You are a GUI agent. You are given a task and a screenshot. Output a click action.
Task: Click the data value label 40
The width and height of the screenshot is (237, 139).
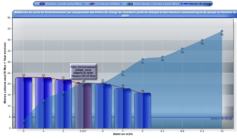[202, 44]
